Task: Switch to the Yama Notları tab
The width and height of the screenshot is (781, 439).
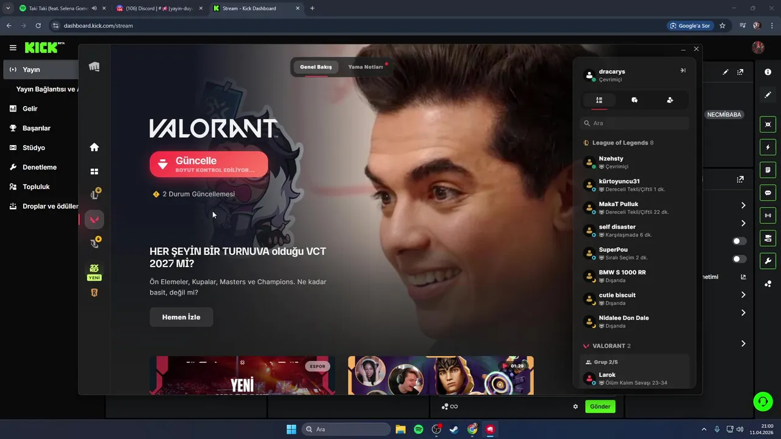Action: pos(365,67)
